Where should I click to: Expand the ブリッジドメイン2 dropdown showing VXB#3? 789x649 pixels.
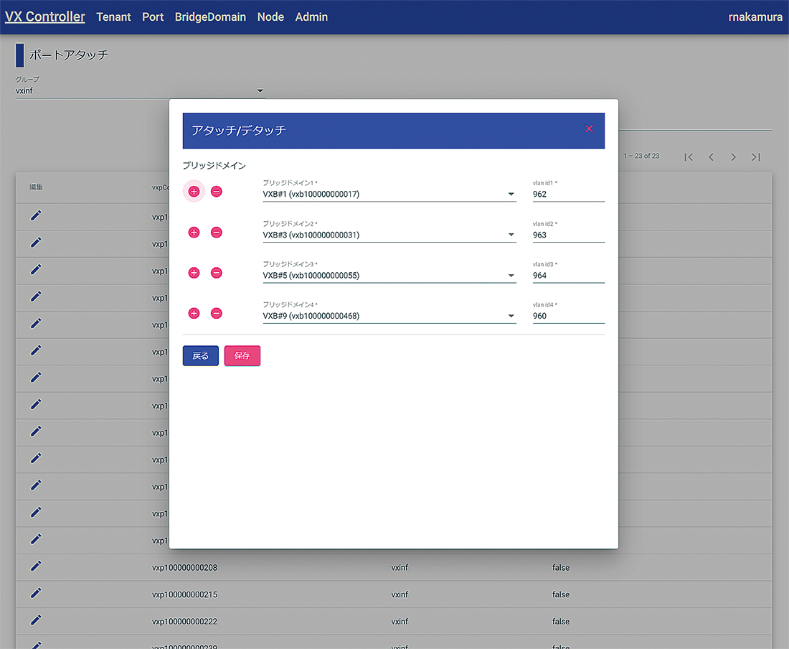point(389,235)
